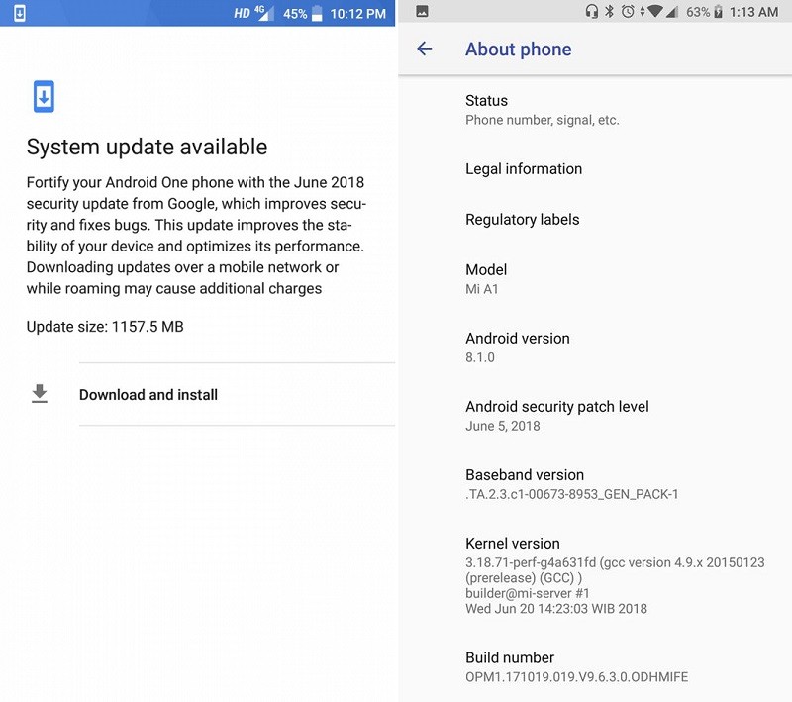
Task: Tap the 63% battery icon
Action: [718, 12]
